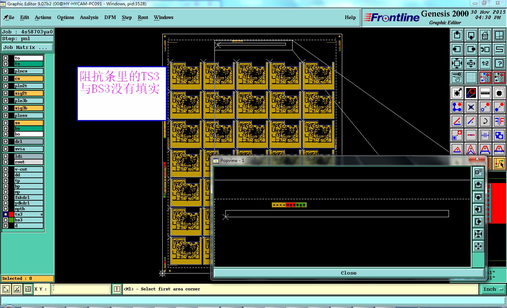Select the dashed-box highlight pad tool
This screenshot has height=308, width=507.
[x=499, y=93]
